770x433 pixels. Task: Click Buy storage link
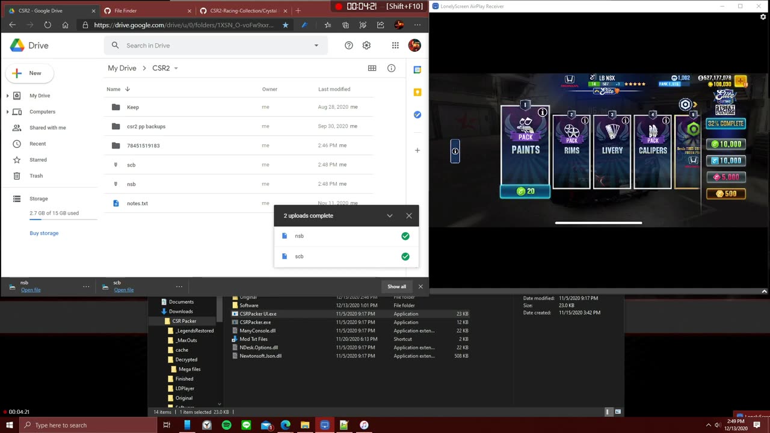point(44,233)
